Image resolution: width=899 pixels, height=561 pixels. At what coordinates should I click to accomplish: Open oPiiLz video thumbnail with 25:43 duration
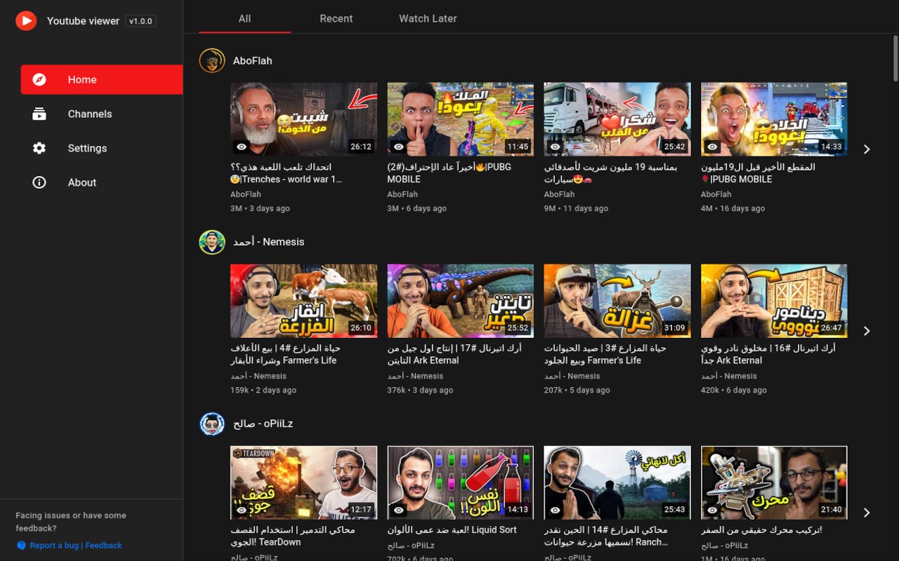(x=617, y=482)
